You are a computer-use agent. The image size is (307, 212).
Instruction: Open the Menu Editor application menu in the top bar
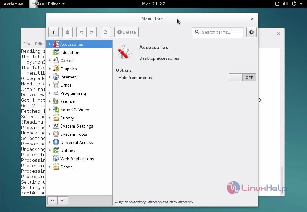pyautogui.click(x=48, y=4)
